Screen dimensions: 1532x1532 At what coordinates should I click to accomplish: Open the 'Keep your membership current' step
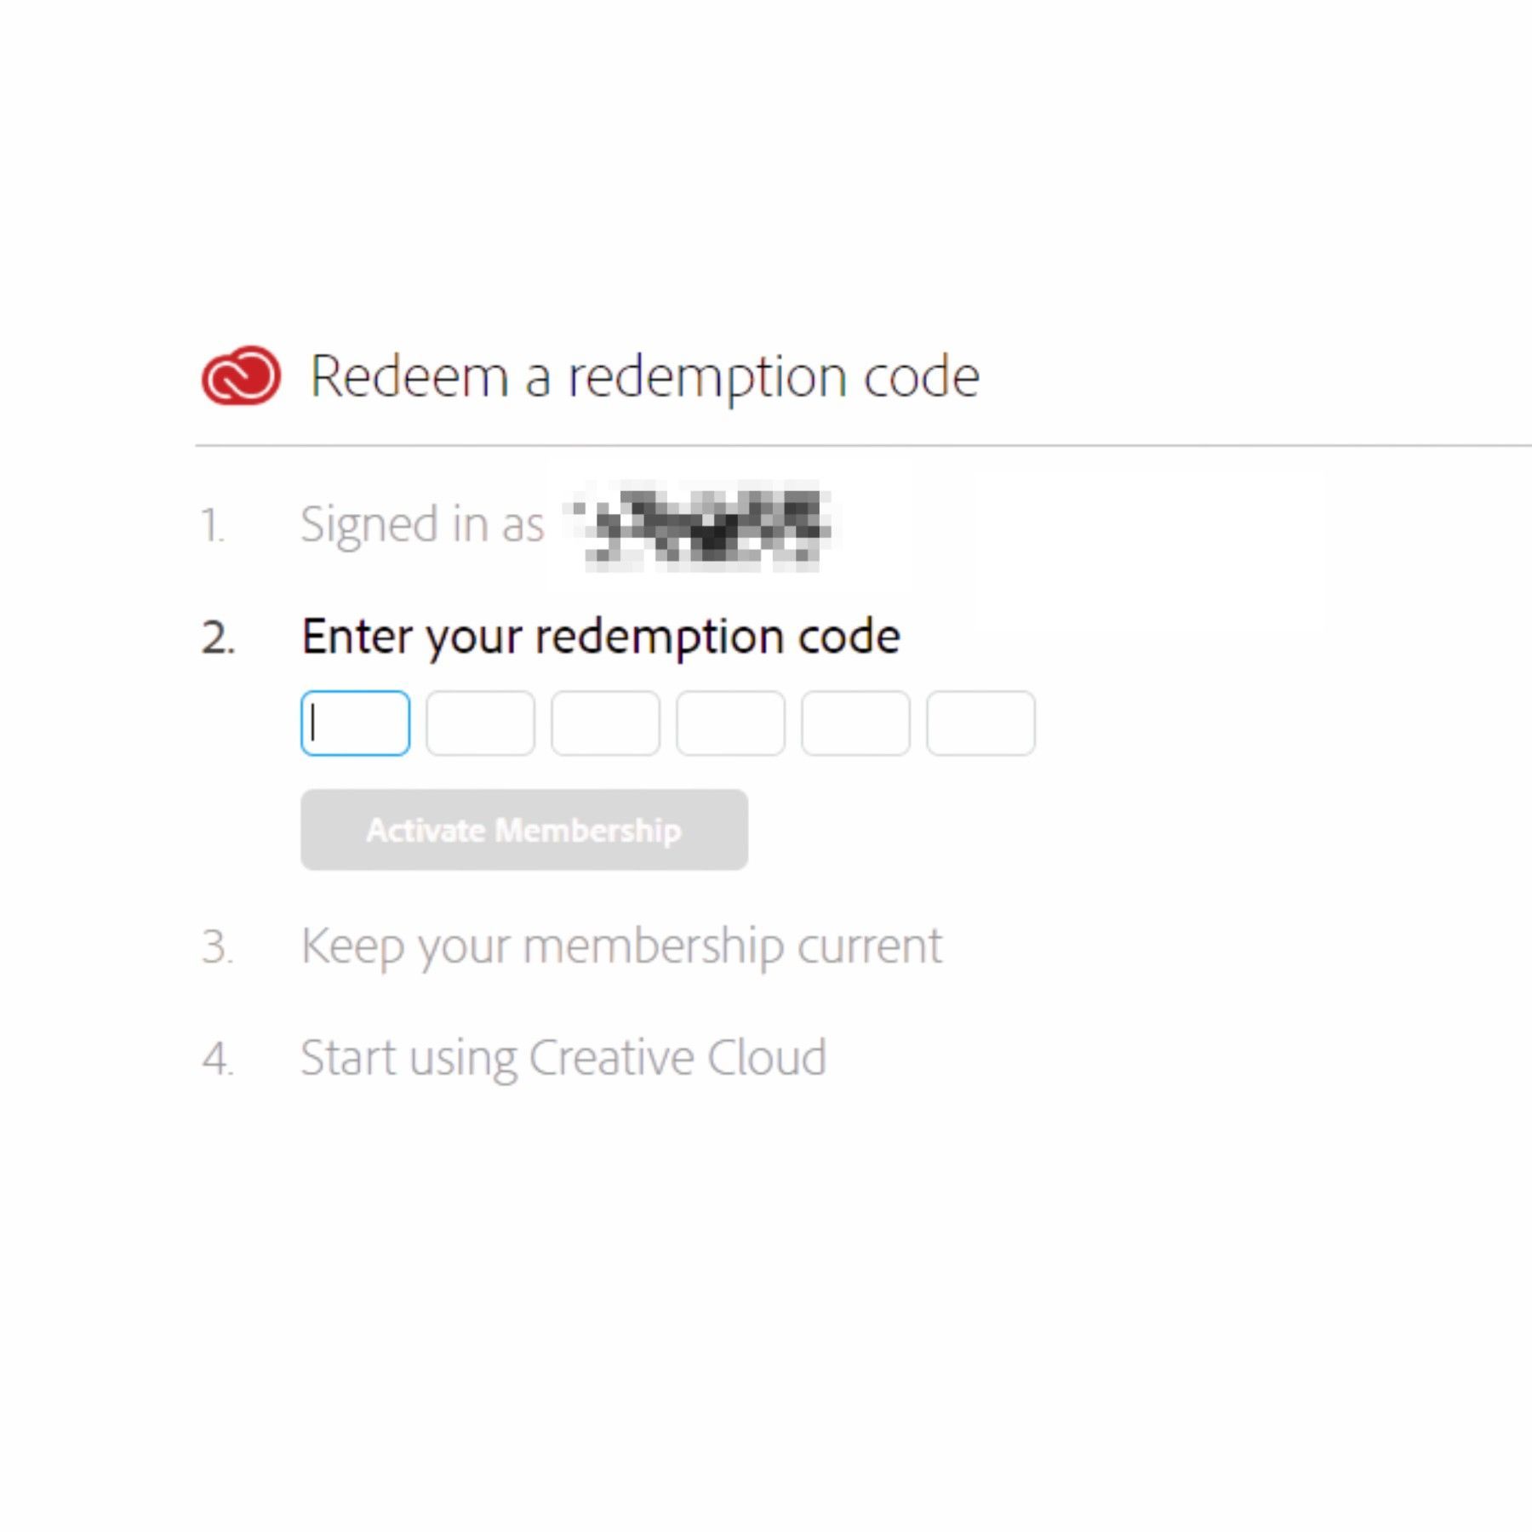(621, 946)
